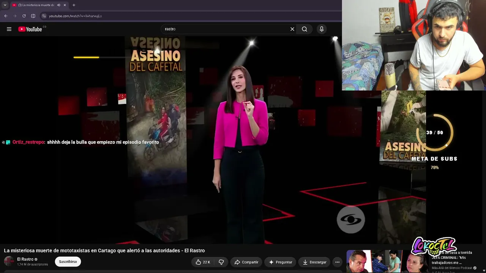
Task: Share the video using Compartir
Action: tap(246, 262)
